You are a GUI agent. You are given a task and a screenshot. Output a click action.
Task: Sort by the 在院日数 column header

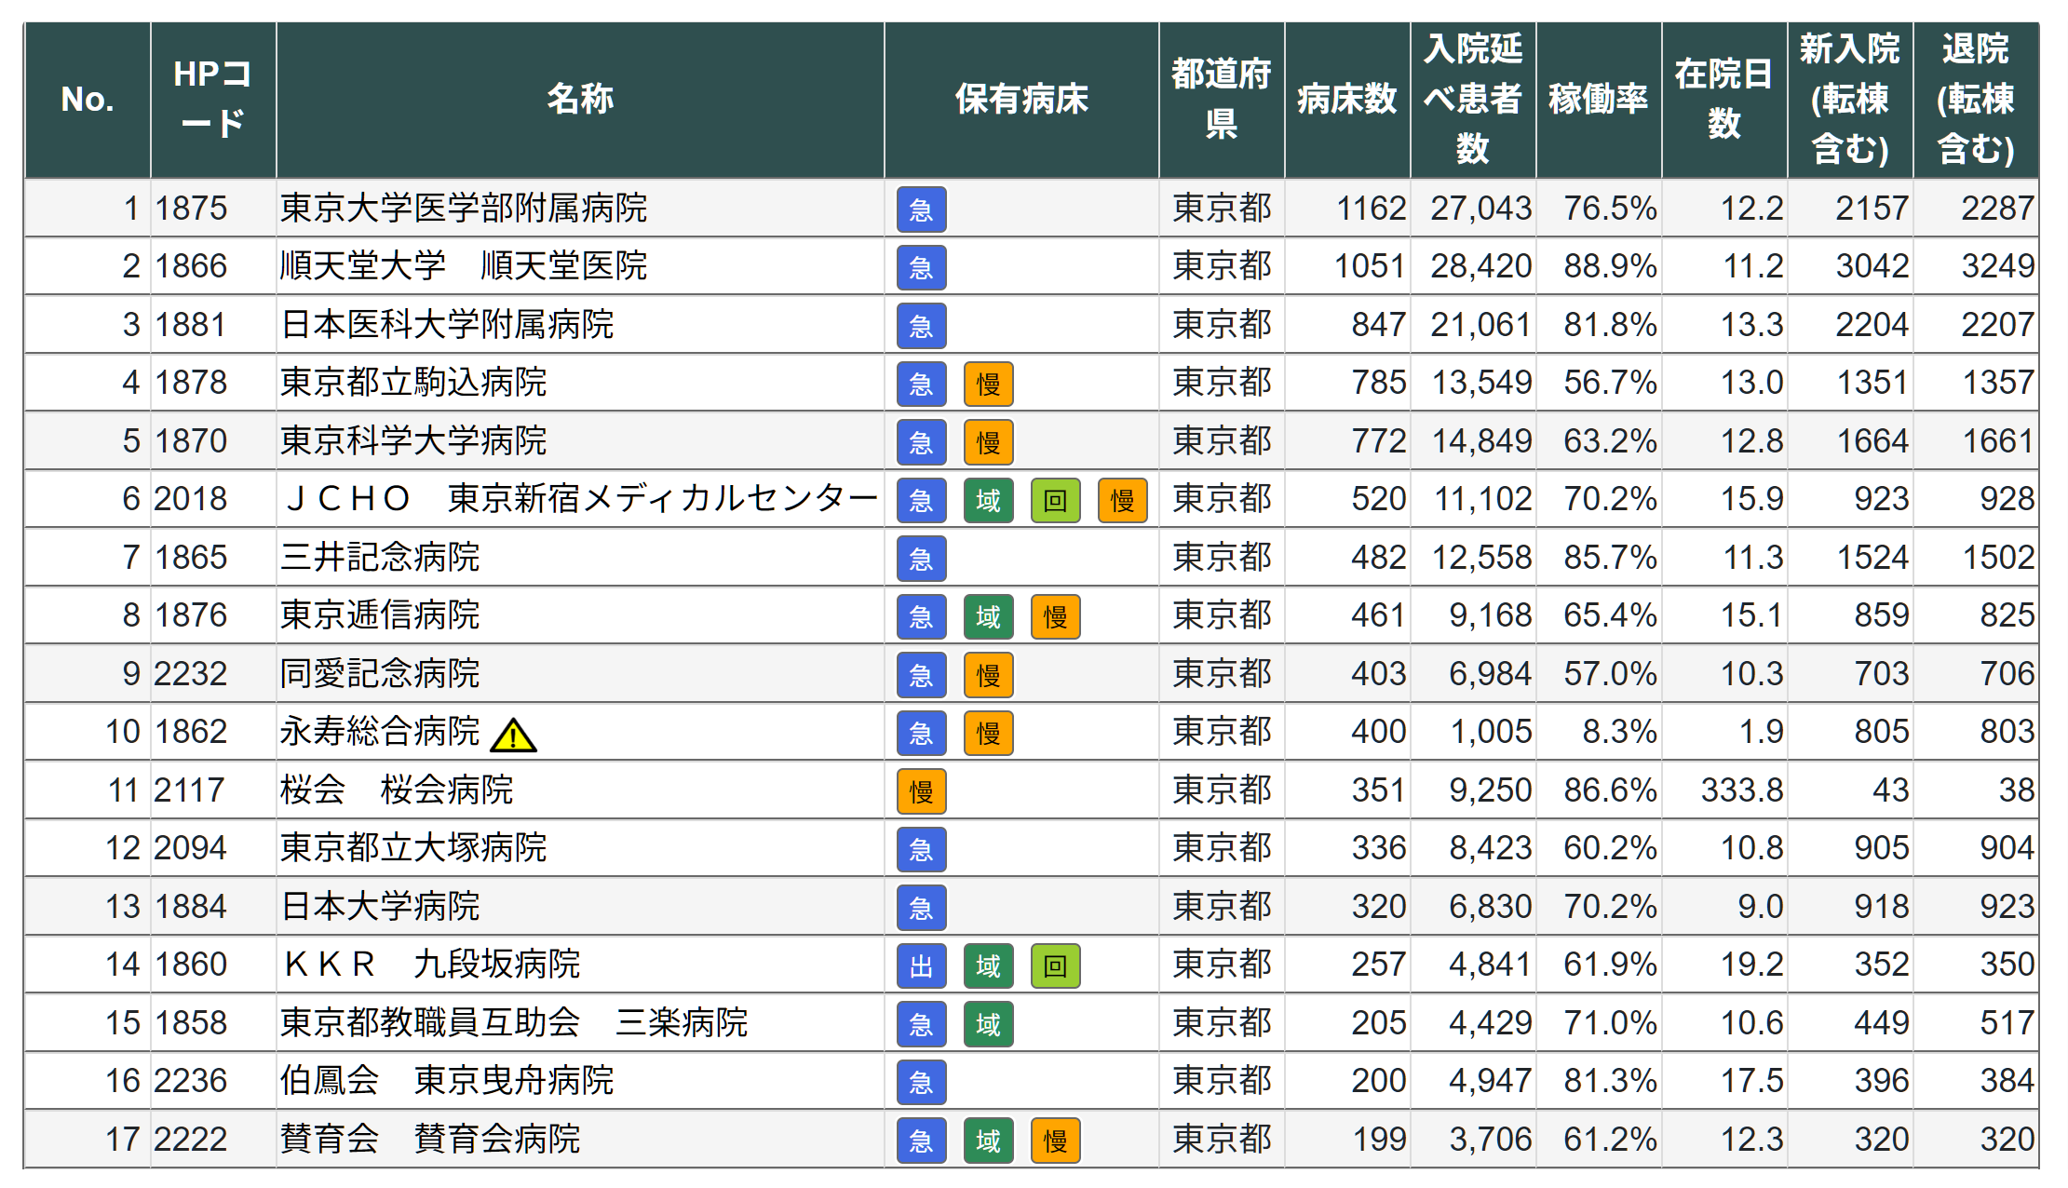coord(1724,100)
